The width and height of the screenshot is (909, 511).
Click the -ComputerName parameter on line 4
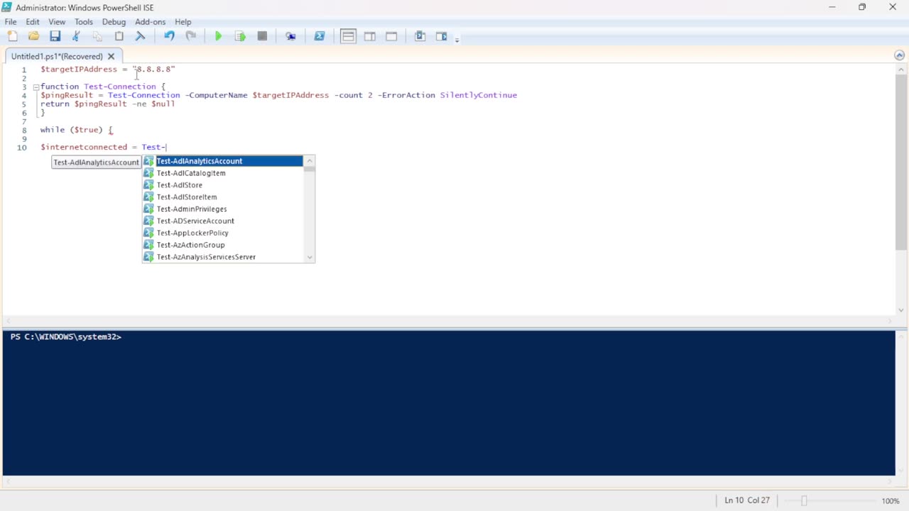(x=216, y=95)
